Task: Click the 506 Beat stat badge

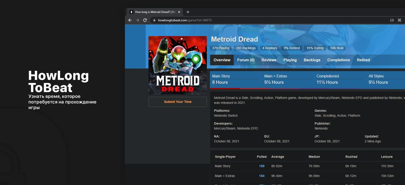Action: pyautogui.click(x=337, y=48)
